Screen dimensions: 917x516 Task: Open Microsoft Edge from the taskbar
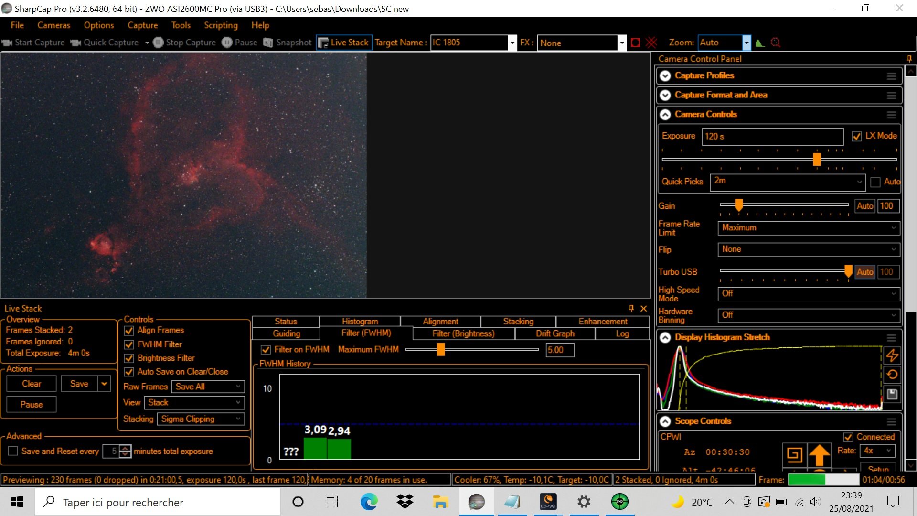pos(369,502)
